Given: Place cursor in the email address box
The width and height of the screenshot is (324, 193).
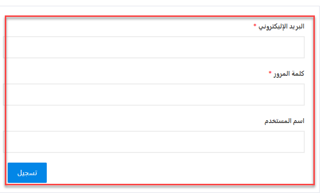Looking at the screenshot, I should [154, 47].
